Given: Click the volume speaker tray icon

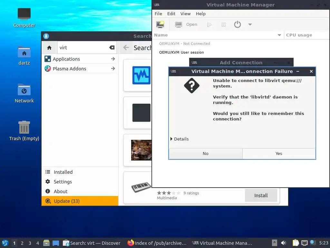Looking at the screenshot, I should coord(284,243).
